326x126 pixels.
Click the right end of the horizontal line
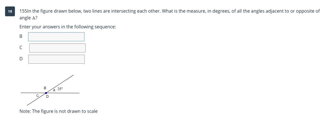pos(79,93)
